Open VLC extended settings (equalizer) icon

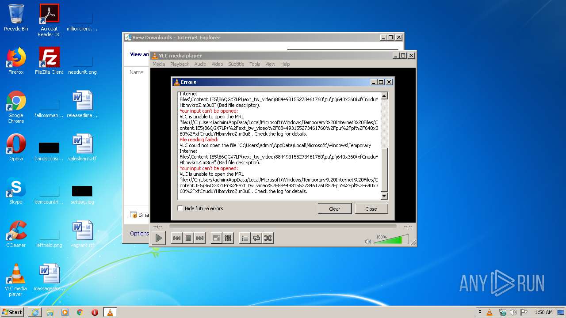click(228, 238)
